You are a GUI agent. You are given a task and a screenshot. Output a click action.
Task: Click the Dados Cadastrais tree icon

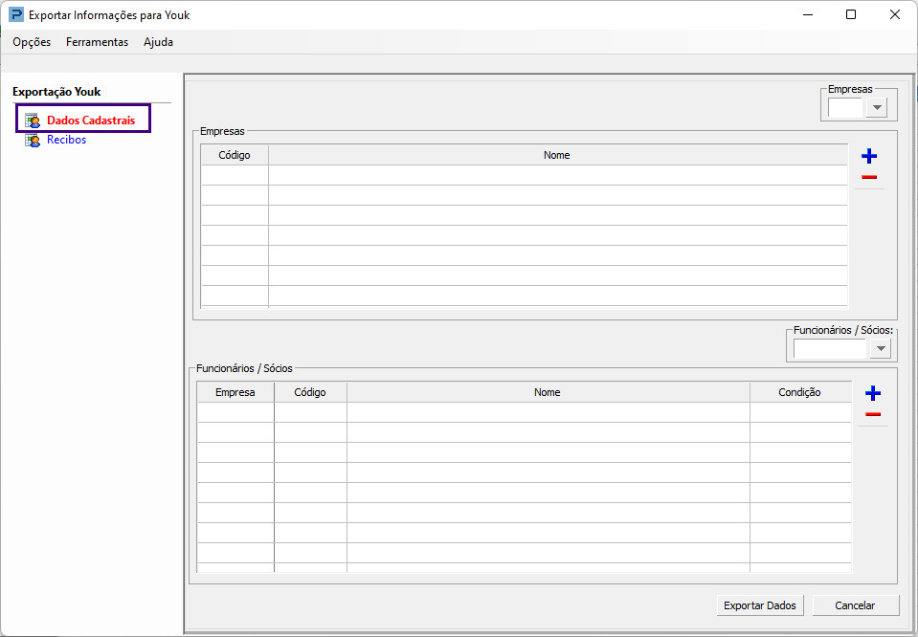pyautogui.click(x=33, y=121)
